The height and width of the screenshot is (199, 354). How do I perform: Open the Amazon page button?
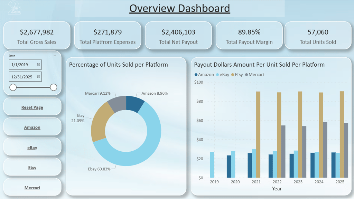pyautogui.click(x=32, y=127)
